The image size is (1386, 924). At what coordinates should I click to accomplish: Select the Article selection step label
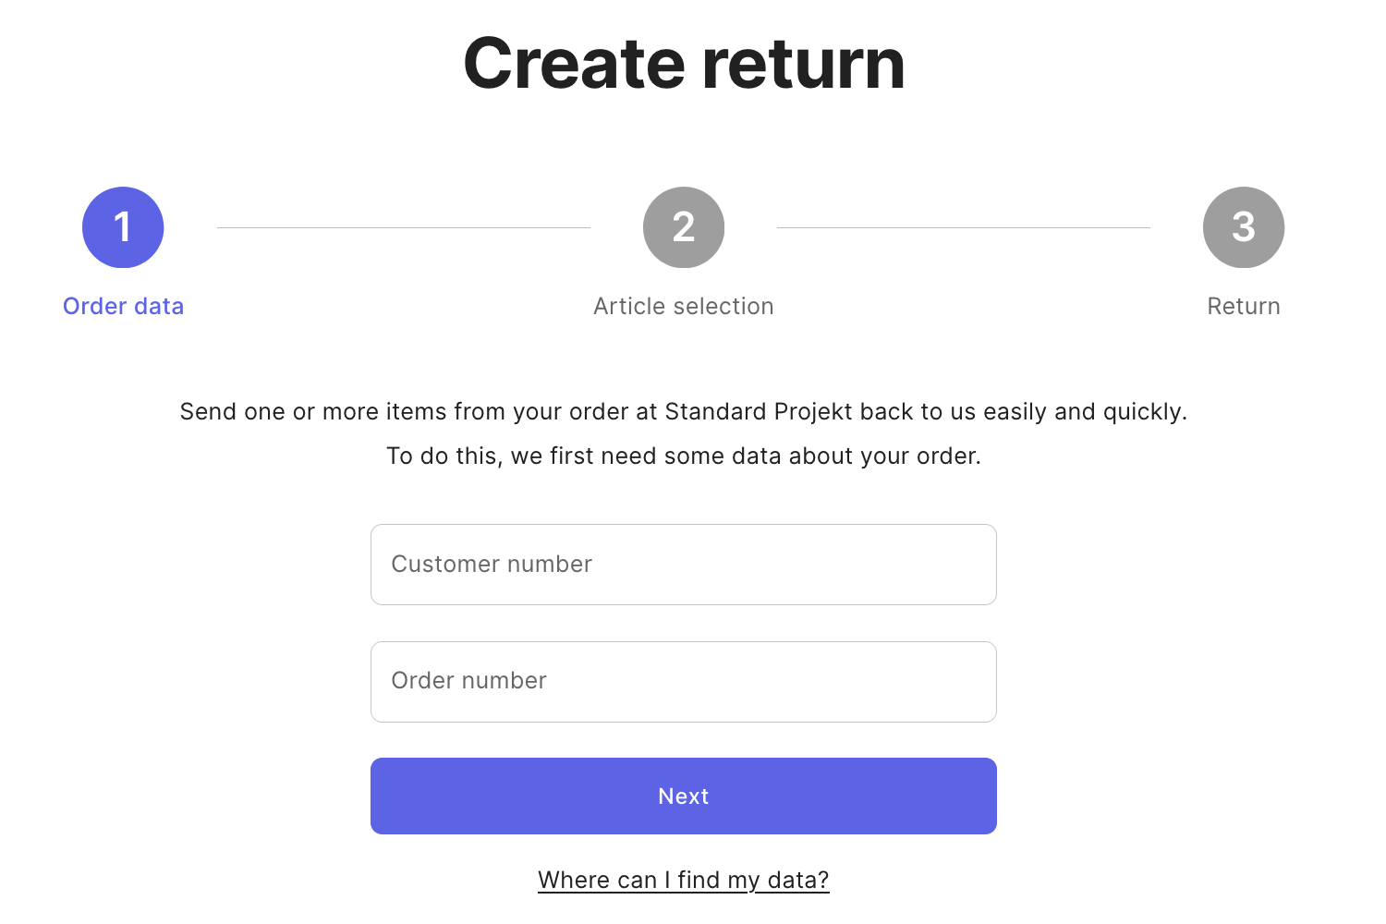[x=684, y=306]
